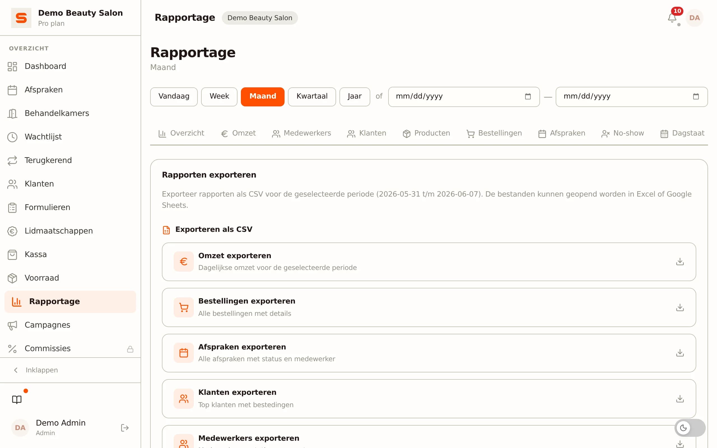717x448 pixels.
Task: Click the euro icon on Omzet exporteren
Action: pyautogui.click(x=184, y=262)
